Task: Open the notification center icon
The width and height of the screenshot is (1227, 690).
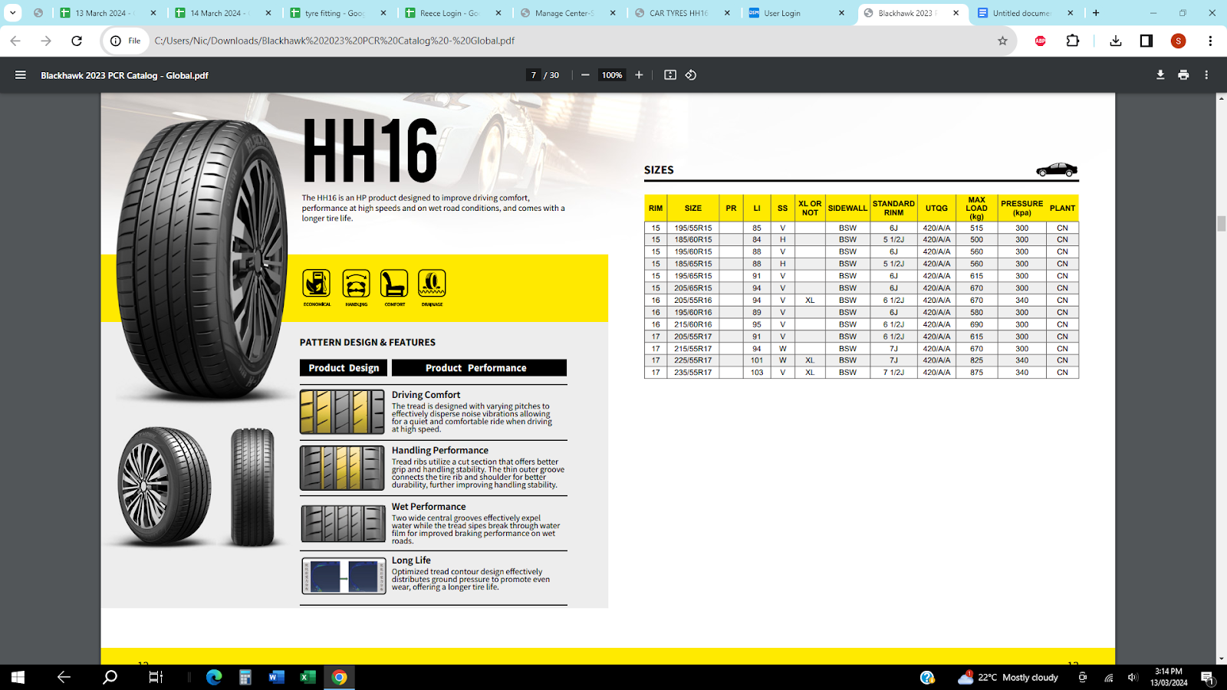Action: [1207, 678]
